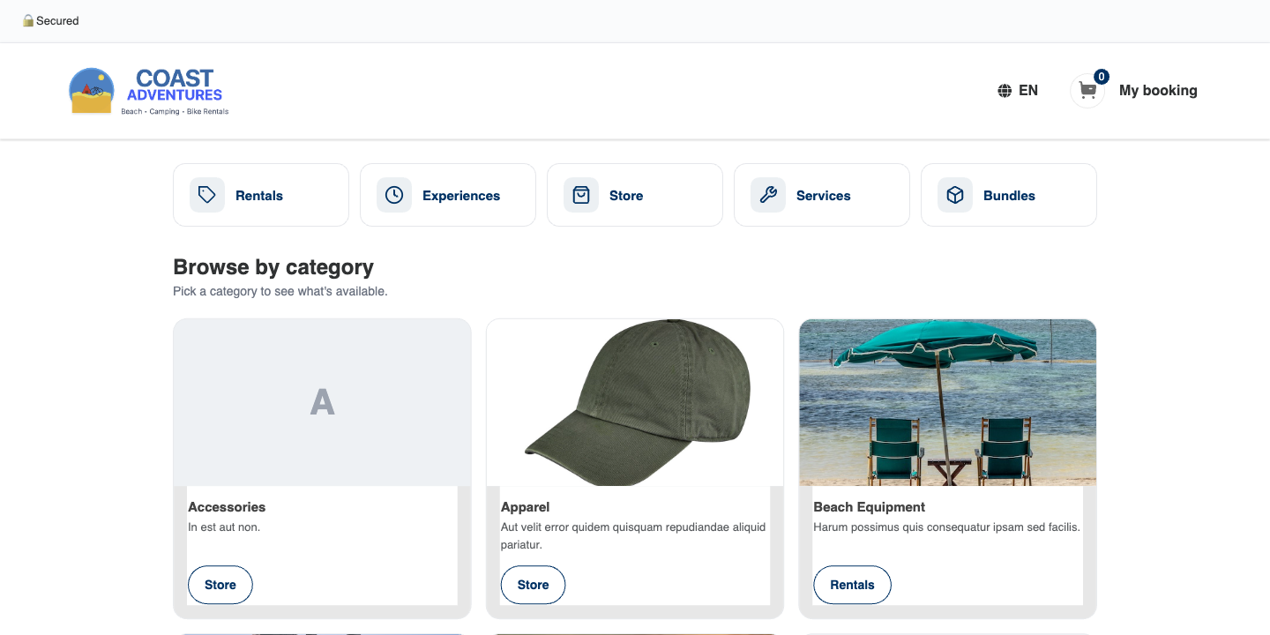Click the 'Aut velit error quidem' description

[633, 536]
